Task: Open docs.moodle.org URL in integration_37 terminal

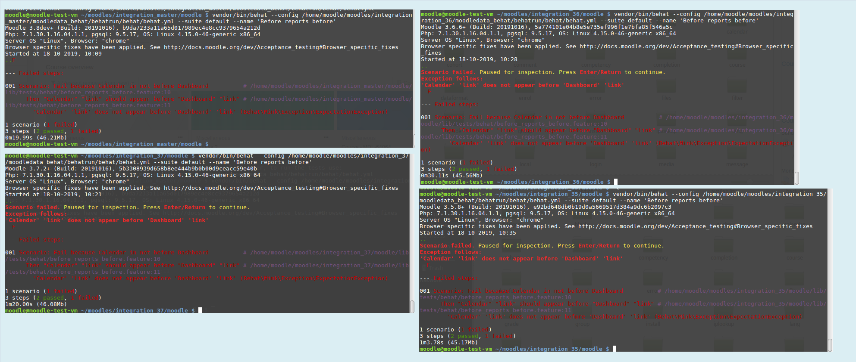Action: [x=281, y=188]
